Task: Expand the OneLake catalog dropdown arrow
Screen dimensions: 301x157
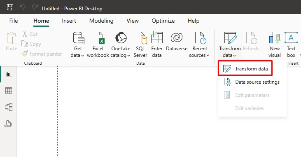Action: tap(128, 56)
